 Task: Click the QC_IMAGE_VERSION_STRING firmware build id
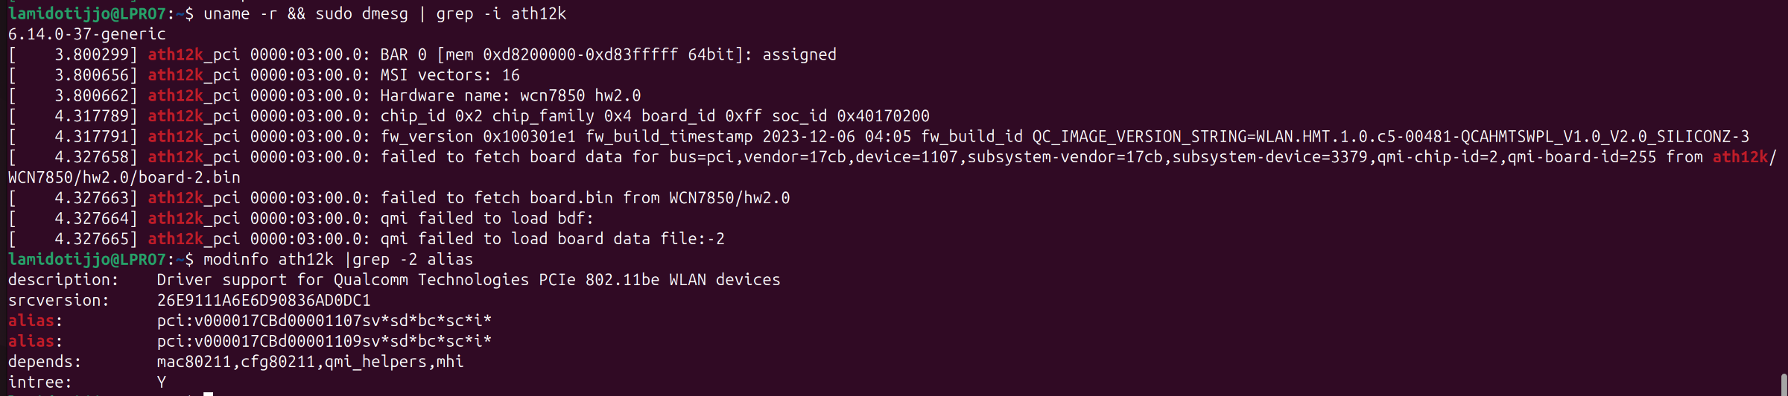[1390, 137]
